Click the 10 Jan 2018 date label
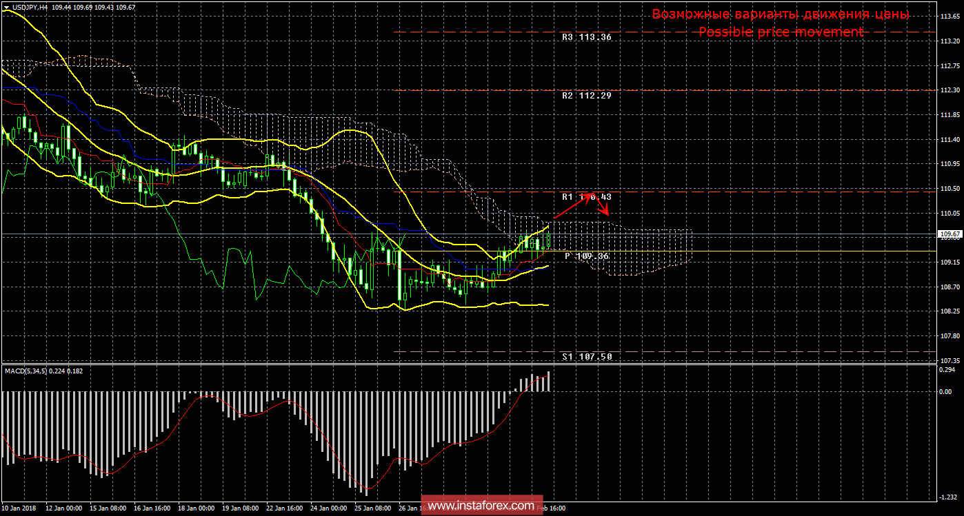The height and width of the screenshot is (516, 964). click(x=21, y=508)
